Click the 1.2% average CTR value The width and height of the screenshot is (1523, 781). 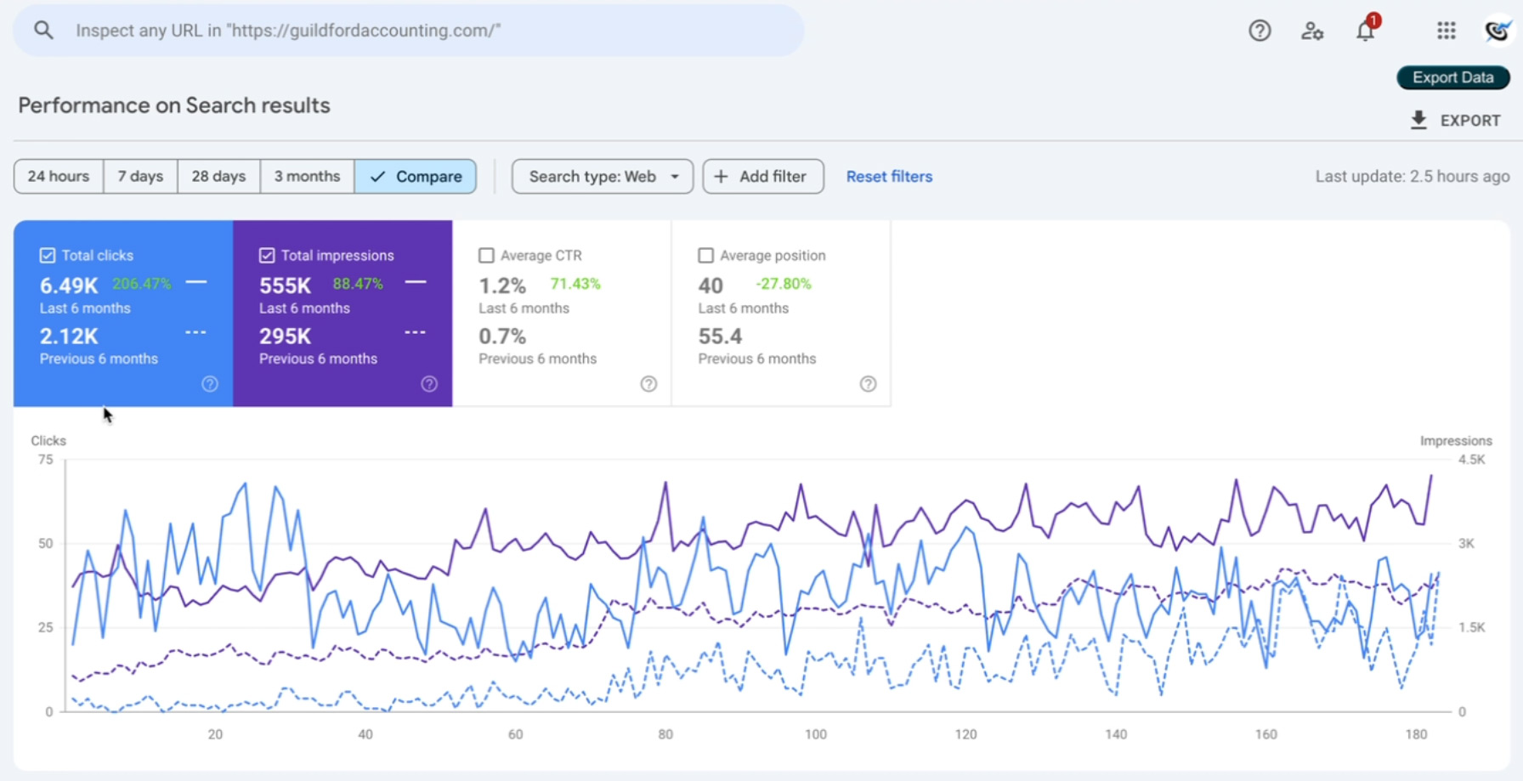click(x=502, y=286)
